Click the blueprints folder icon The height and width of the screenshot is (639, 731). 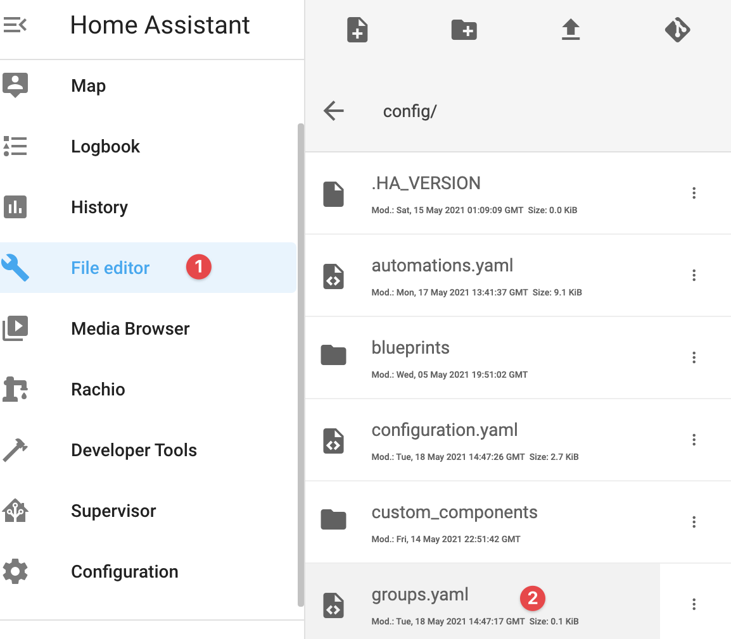pyautogui.click(x=333, y=355)
